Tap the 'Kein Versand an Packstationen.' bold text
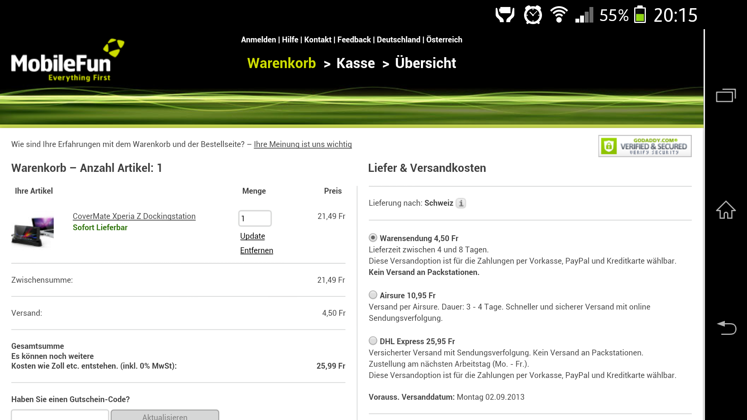 (x=424, y=272)
